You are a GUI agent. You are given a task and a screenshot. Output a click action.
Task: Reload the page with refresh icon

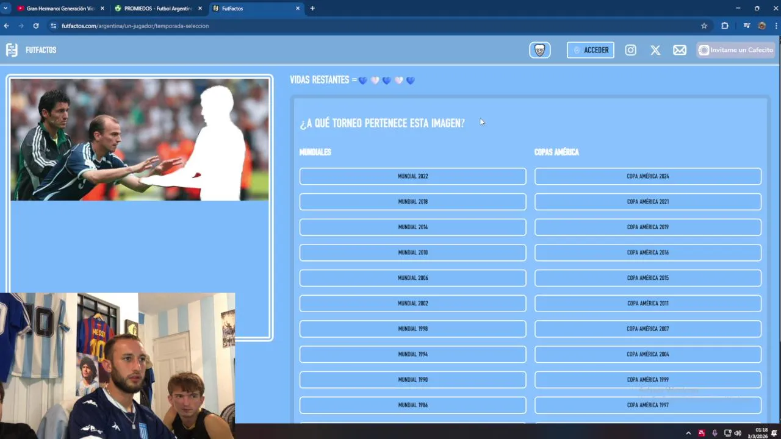(x=36, y=26)
